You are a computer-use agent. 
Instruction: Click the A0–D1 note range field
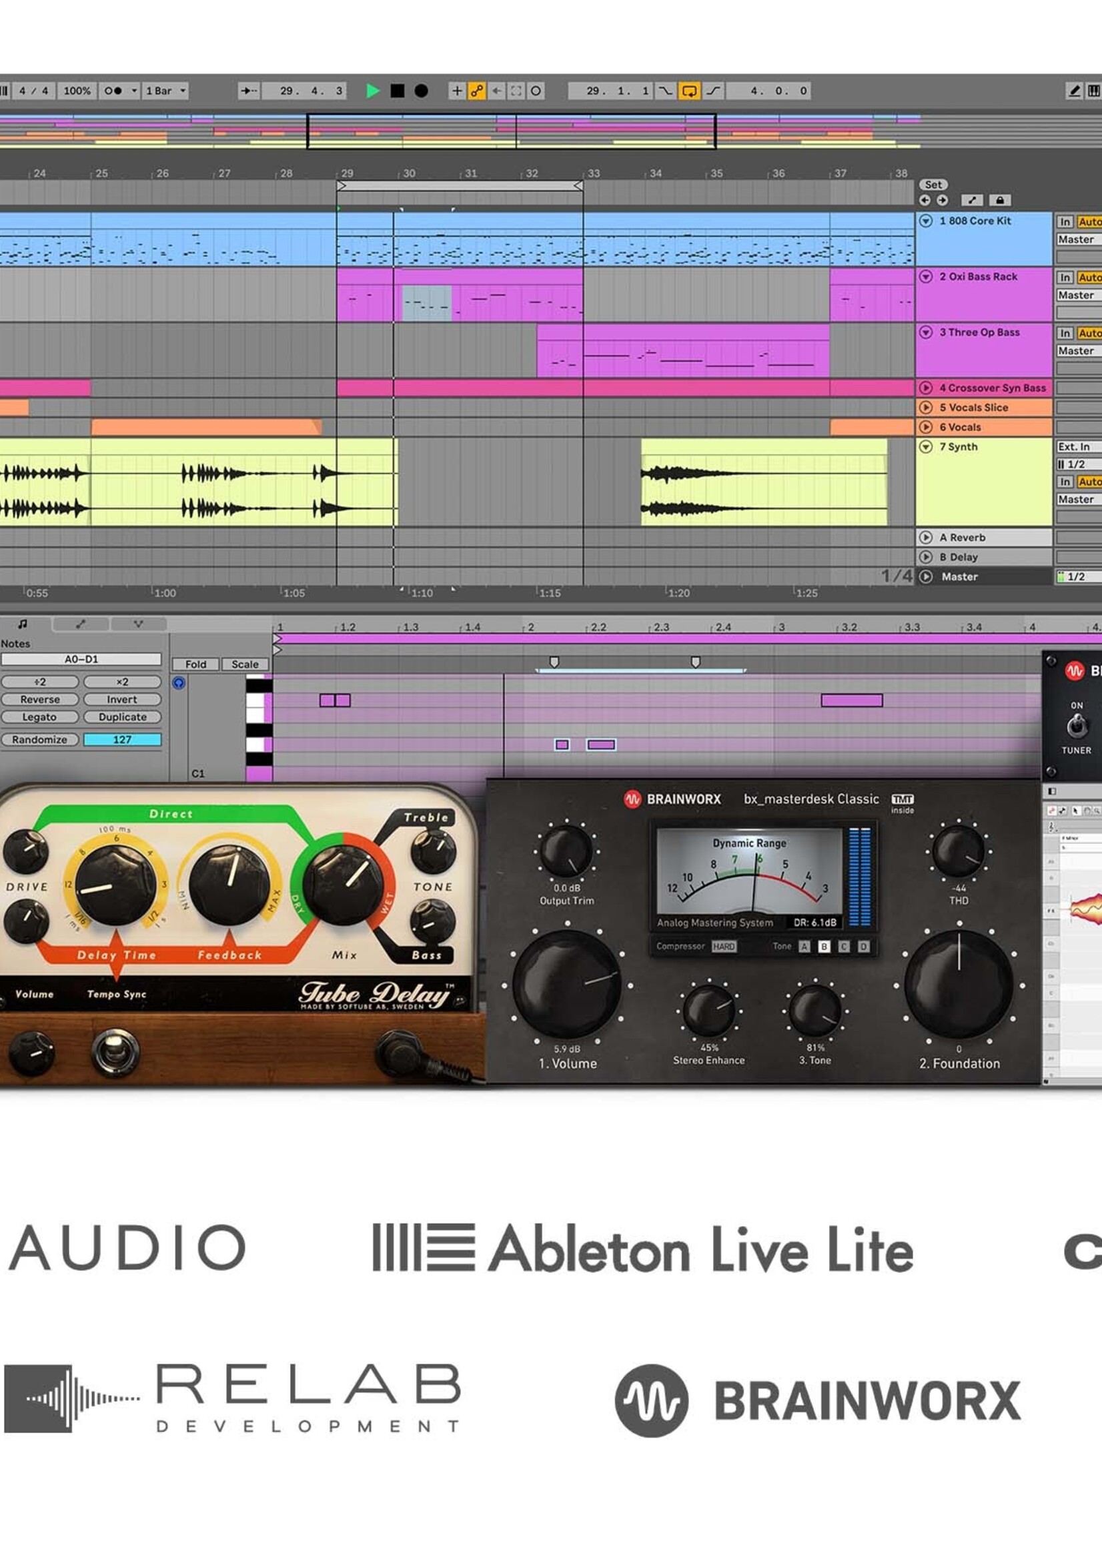point(81,659)
